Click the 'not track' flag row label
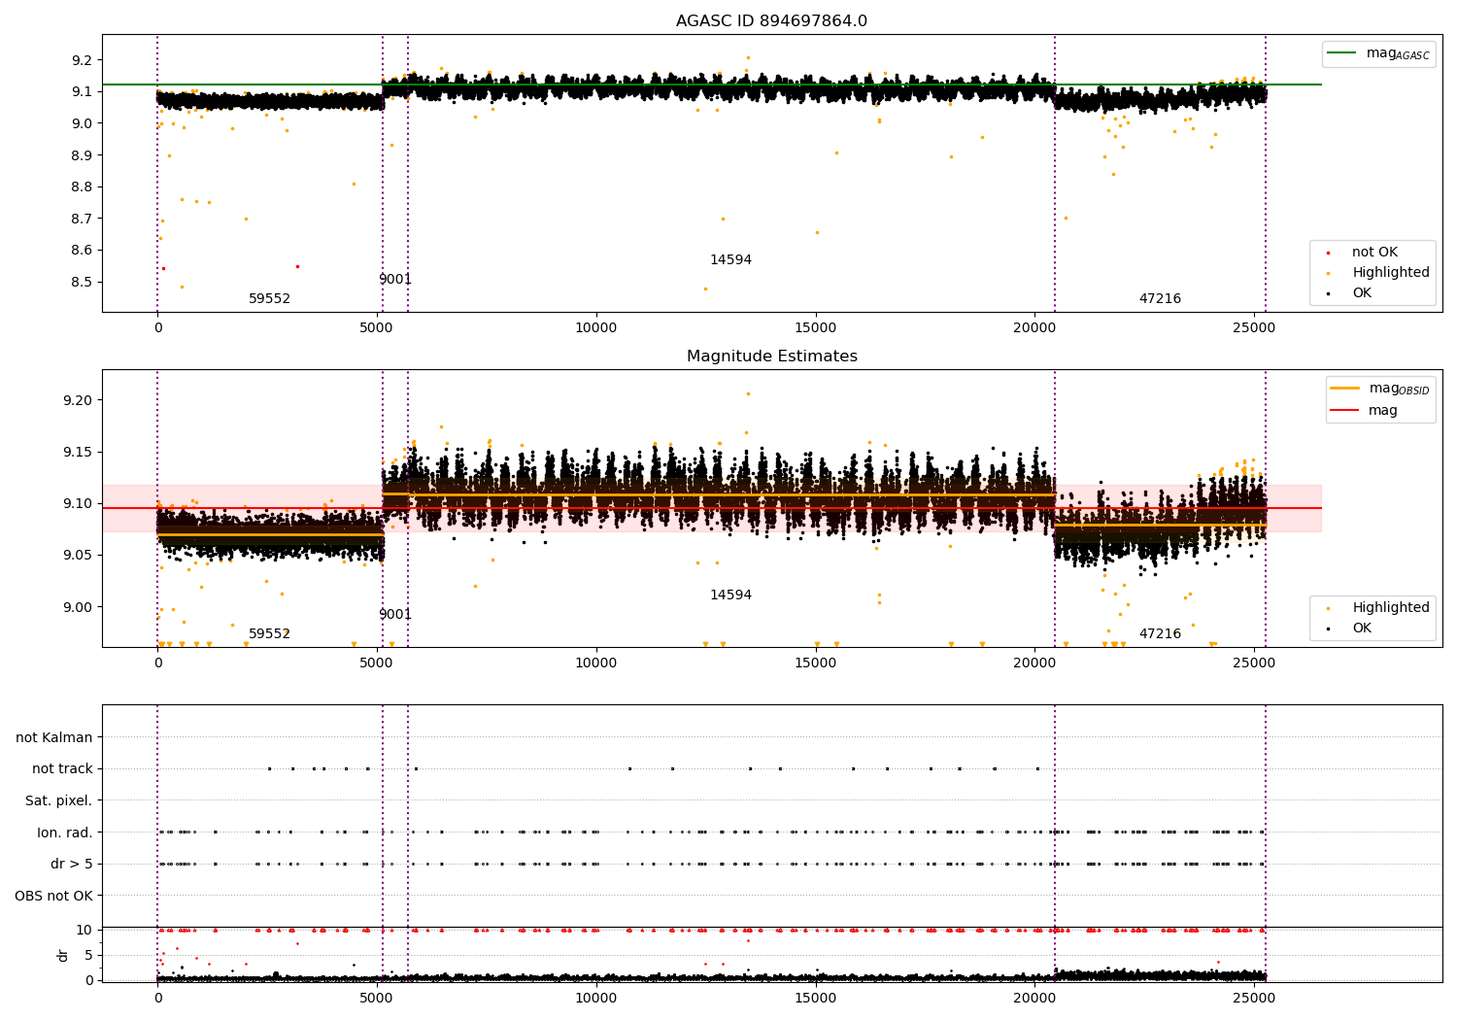The height and width of the screenshot is (1020, 1457). [x=62, y=769]
